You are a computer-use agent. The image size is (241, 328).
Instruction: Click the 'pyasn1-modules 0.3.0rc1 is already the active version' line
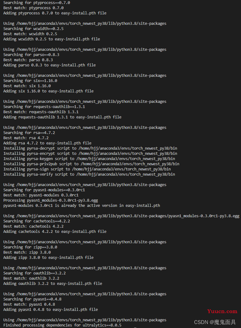point(82,205)
